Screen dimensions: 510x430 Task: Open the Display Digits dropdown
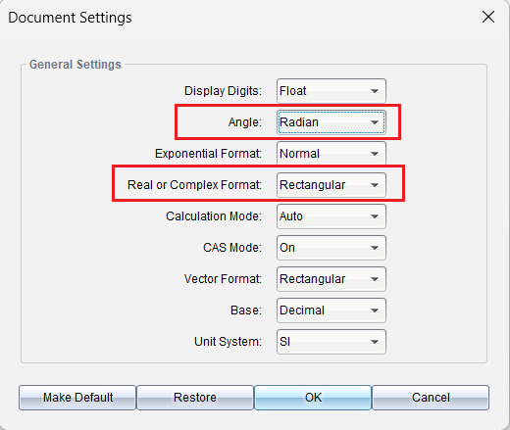point(331,91)
